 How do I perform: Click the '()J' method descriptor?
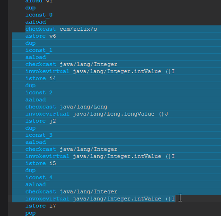click(163, 114)
